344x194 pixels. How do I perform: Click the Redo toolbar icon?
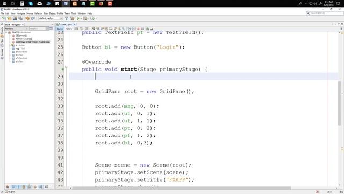click(x=33, y=19)
